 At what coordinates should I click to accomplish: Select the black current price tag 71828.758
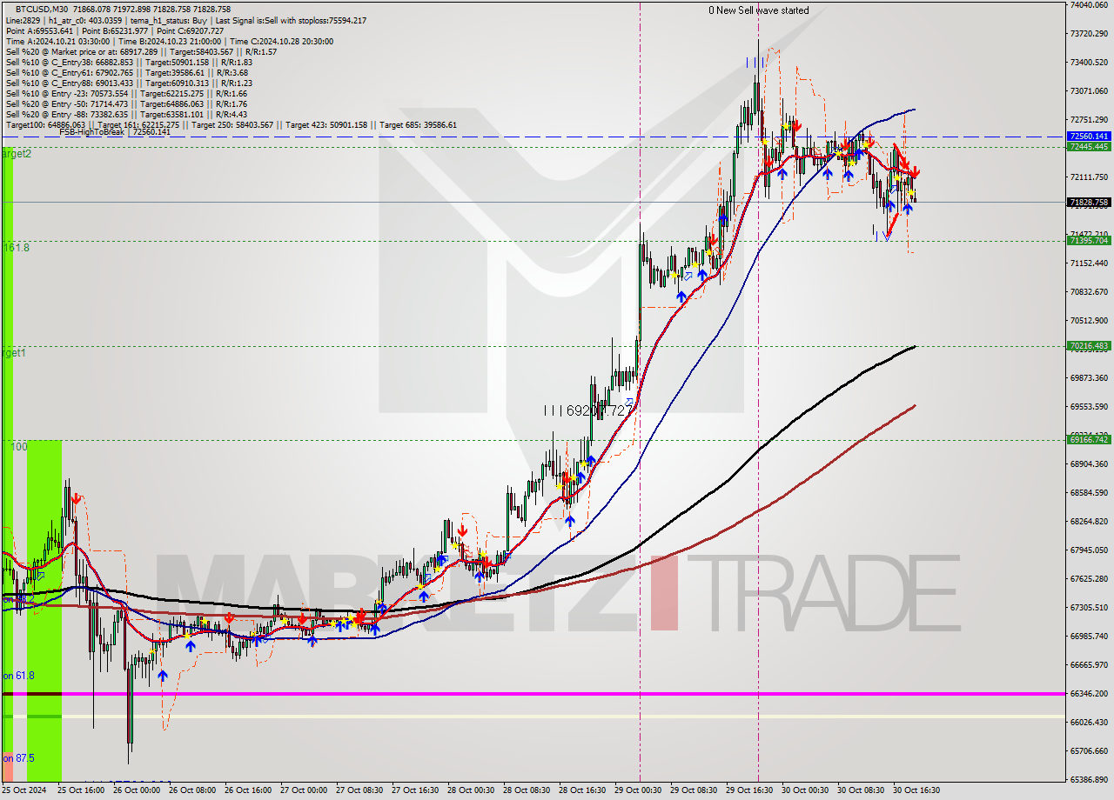[x=1088, y=203]
